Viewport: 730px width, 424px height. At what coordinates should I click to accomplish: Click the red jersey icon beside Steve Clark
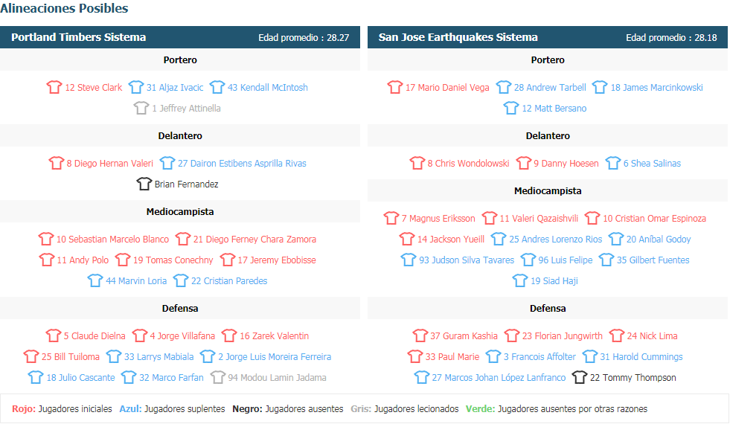pos(54,87)
